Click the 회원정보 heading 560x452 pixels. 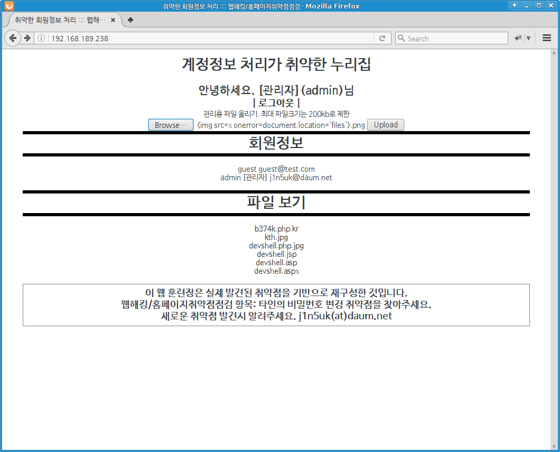click(276, 143)
